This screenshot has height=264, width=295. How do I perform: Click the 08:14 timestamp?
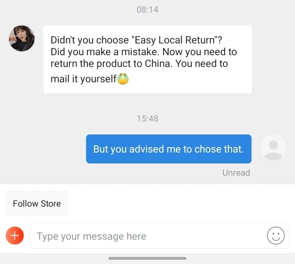(x=147, y=10)
